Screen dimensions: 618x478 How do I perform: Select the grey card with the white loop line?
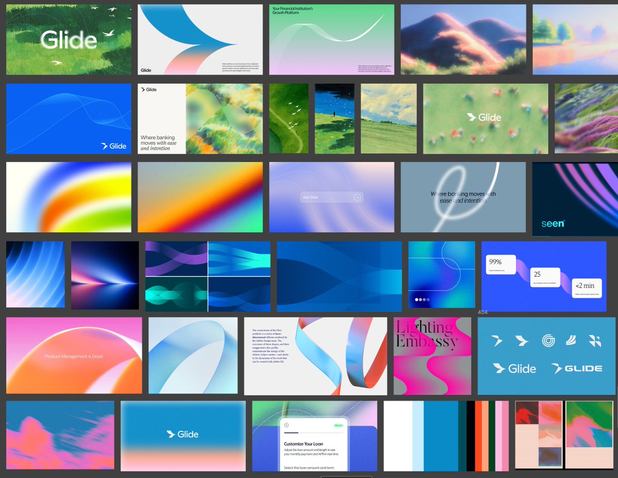click(463, 197)
